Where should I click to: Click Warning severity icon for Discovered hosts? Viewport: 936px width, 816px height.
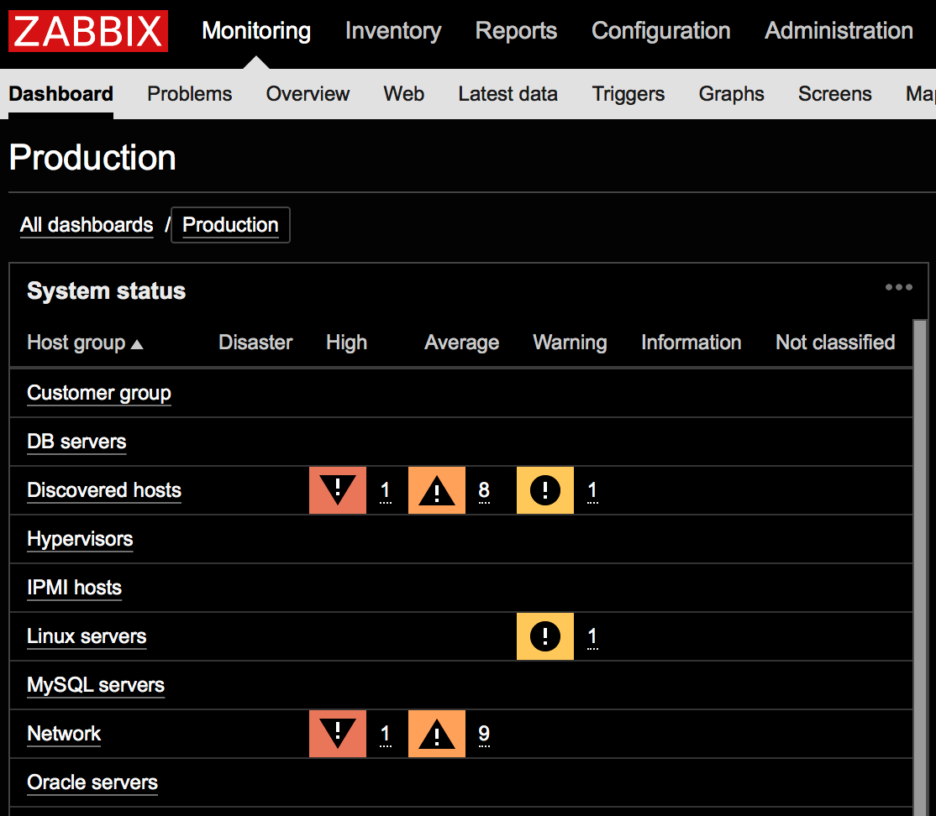545,490
